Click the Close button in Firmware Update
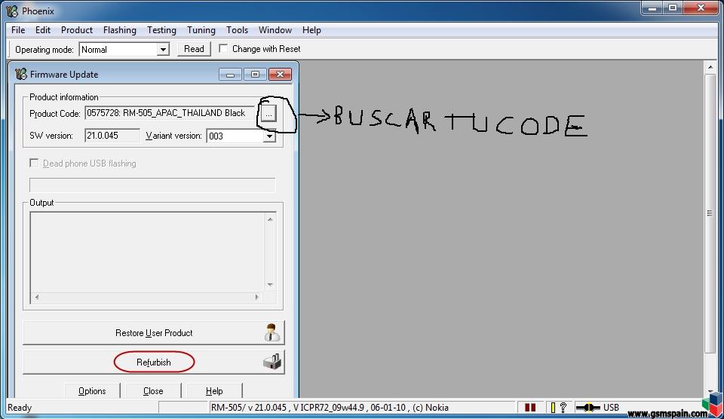The width and height of the screenshot is (724, 419). (x=153, y=391)
